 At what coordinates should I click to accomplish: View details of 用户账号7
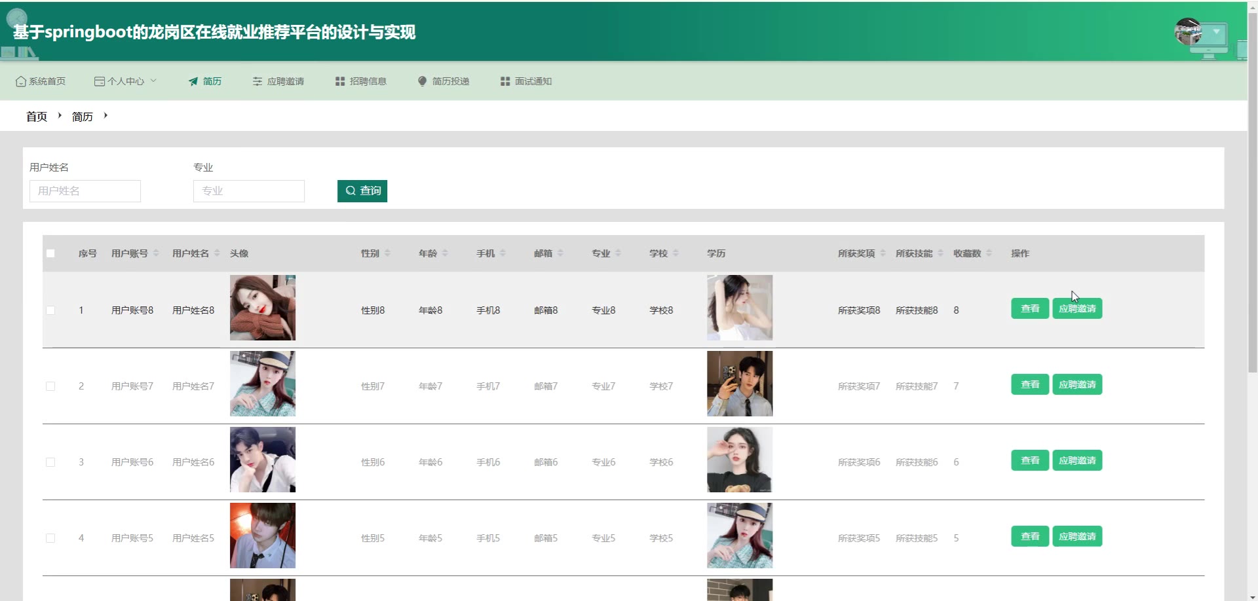tap(1030, 384)
